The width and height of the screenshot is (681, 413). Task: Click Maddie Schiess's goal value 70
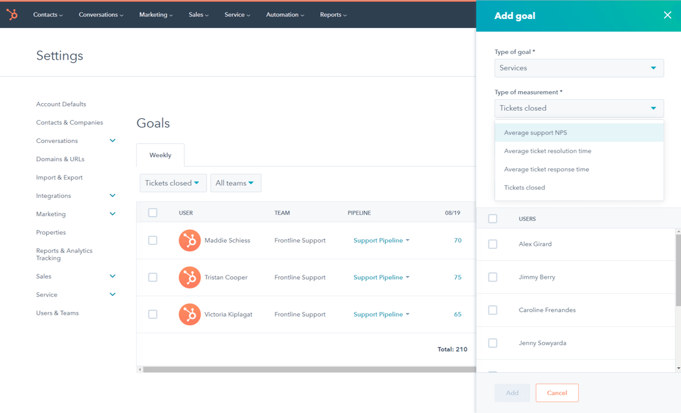point(457,240)
